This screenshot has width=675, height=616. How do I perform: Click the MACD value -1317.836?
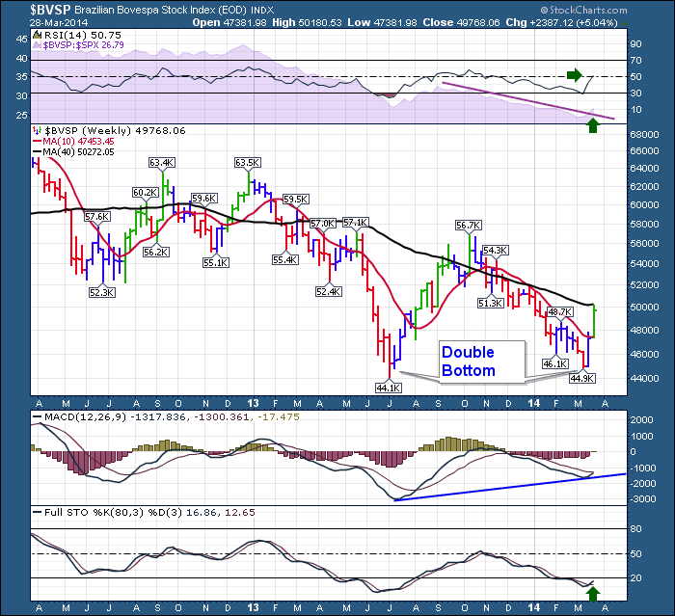[158, 416]
